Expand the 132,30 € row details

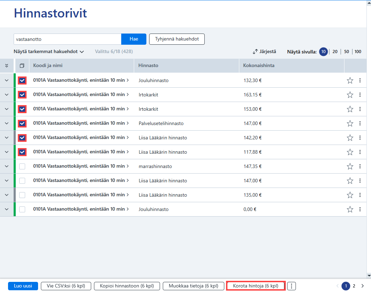[7, 80]
